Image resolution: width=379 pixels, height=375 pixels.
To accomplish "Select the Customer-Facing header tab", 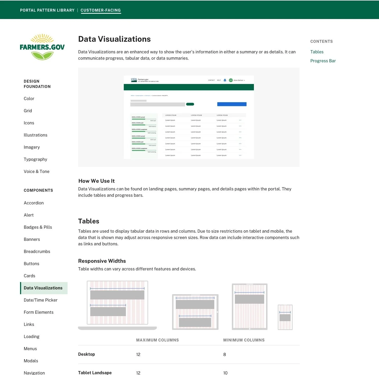I will (x=101, y=10).
